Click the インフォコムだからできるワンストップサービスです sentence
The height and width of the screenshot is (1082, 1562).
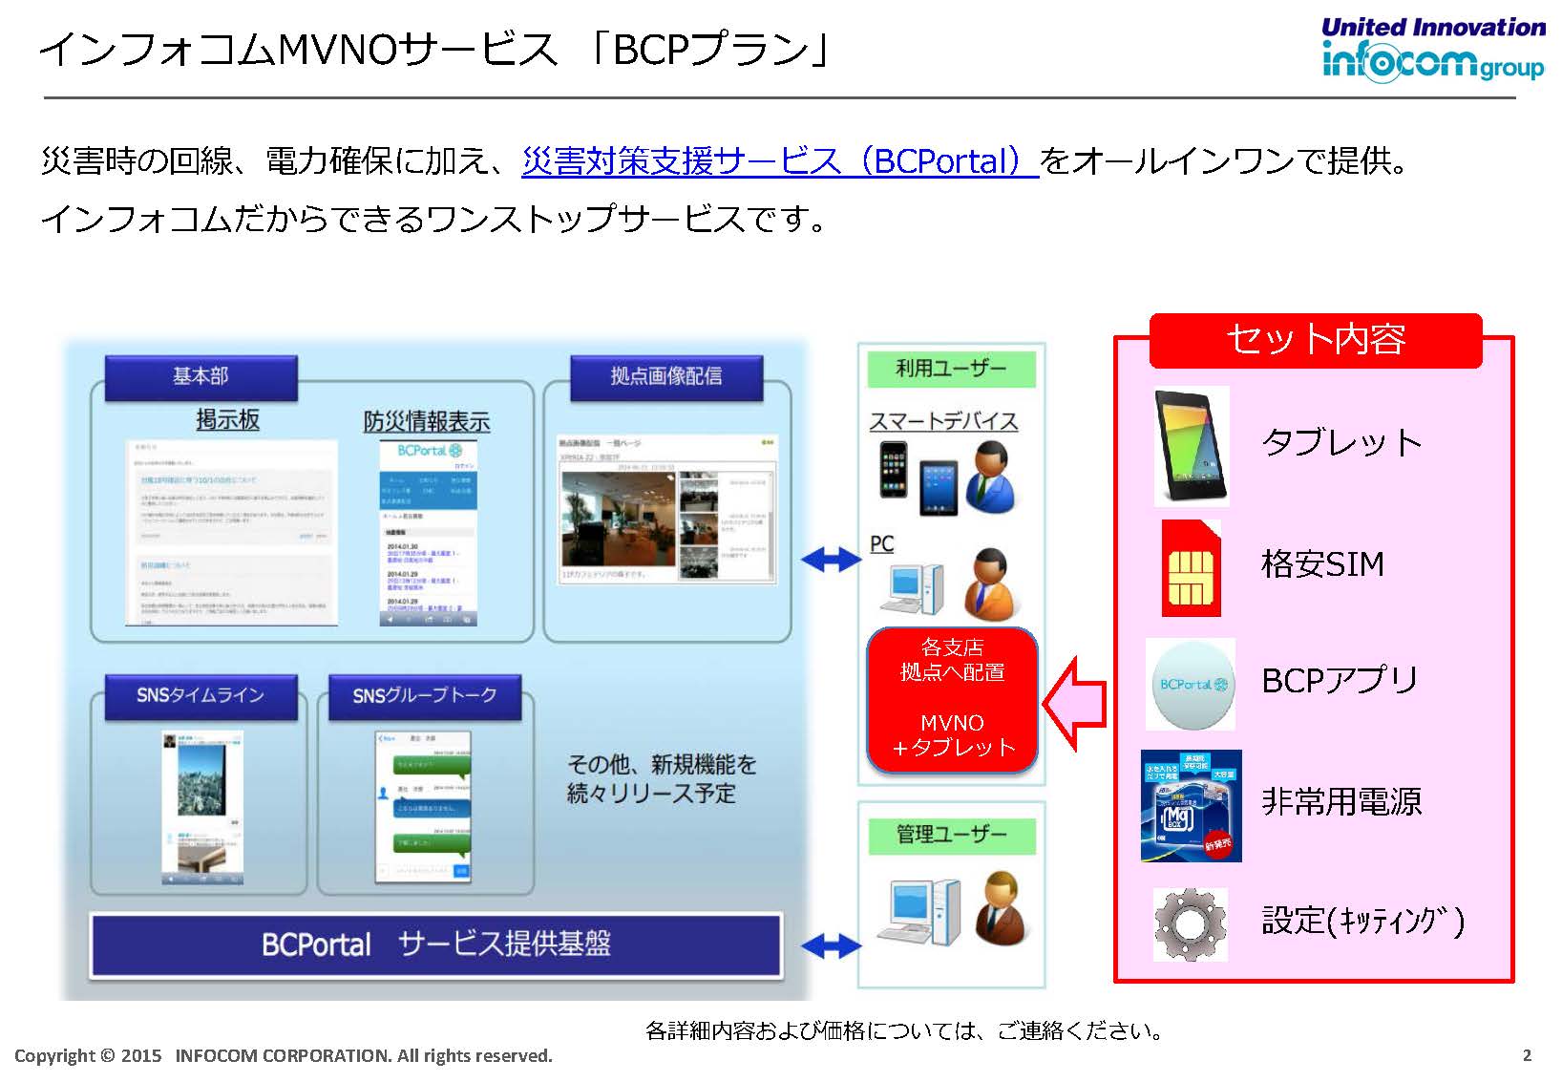pos(434,220)
